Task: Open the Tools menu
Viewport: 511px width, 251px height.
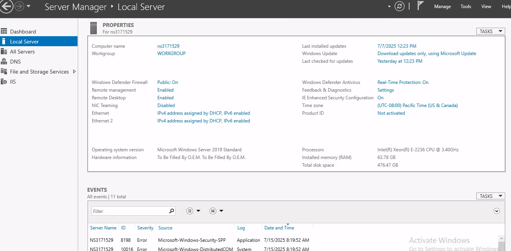Action: tap(465, 6)
